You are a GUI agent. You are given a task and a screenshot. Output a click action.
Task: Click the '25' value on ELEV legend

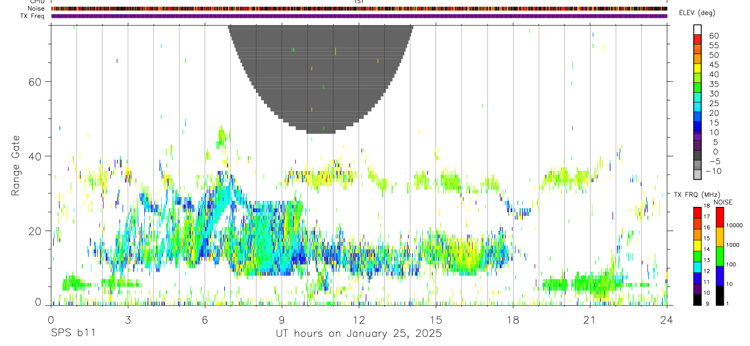[x=713, y=103]
